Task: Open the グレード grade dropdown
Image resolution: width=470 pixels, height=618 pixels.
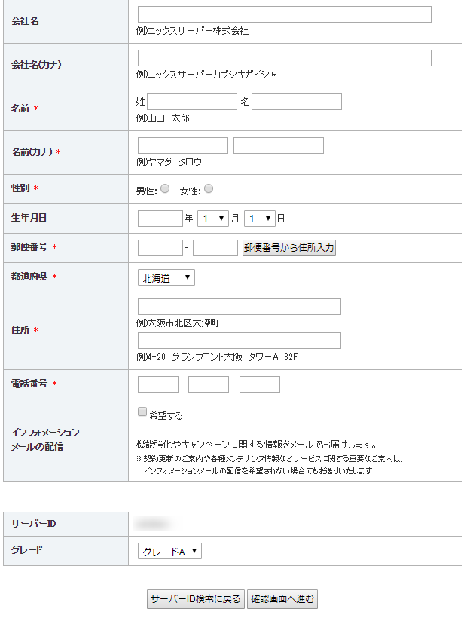Action: coord(169,551)
